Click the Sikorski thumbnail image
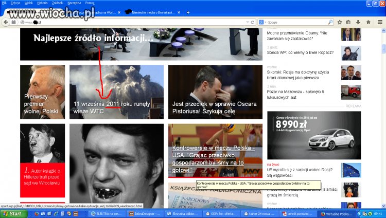The image size is (386, 218). click(x=351, y=72)
